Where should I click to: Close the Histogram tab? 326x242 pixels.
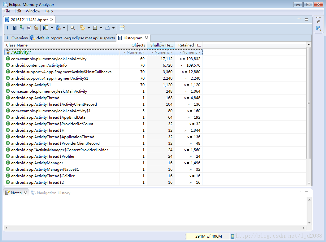pyautogui.click(x=146, y=38)
